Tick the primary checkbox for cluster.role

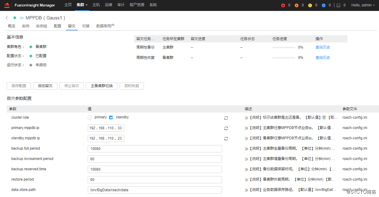90,117
